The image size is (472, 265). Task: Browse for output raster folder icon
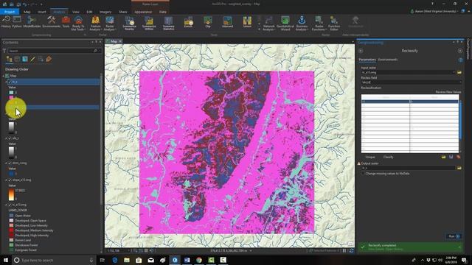click(459, 168)
